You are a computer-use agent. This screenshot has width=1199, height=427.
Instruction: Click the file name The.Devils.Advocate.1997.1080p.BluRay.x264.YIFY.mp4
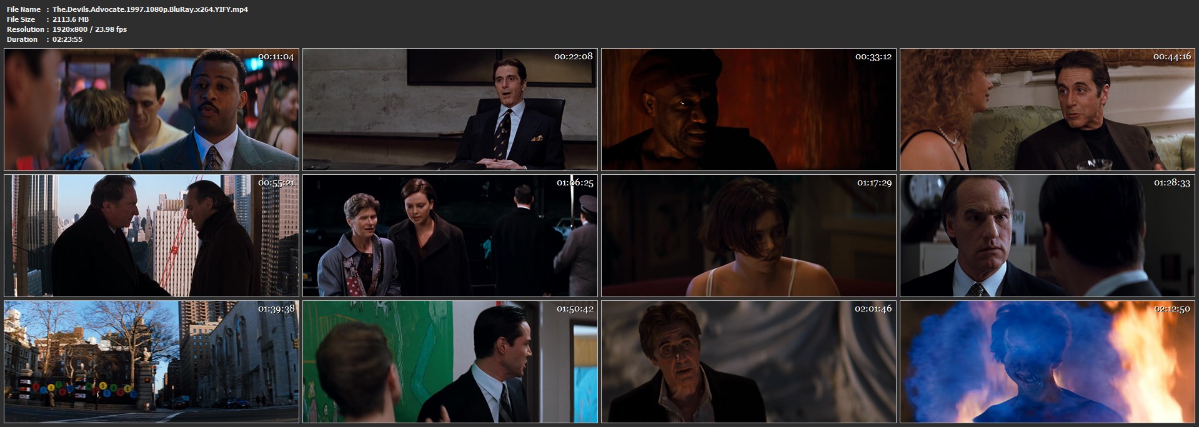150,9
